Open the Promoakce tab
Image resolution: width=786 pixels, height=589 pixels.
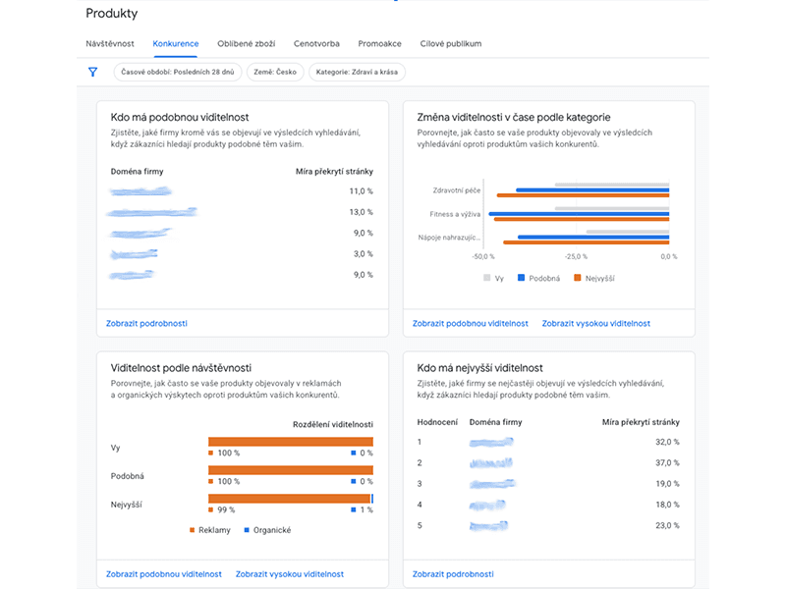point(379,43)
